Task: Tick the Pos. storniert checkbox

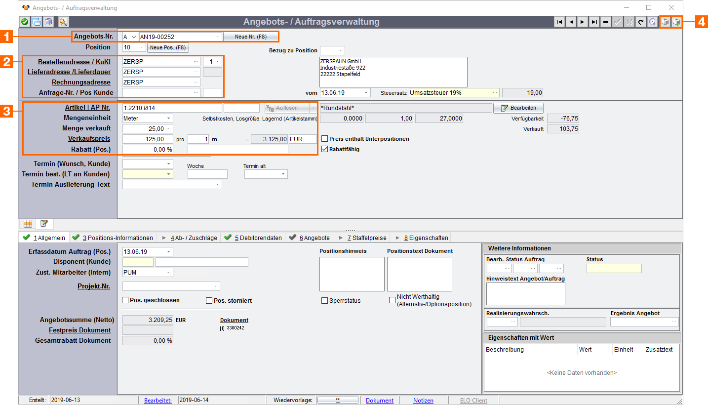Action: tap(209, 300)
